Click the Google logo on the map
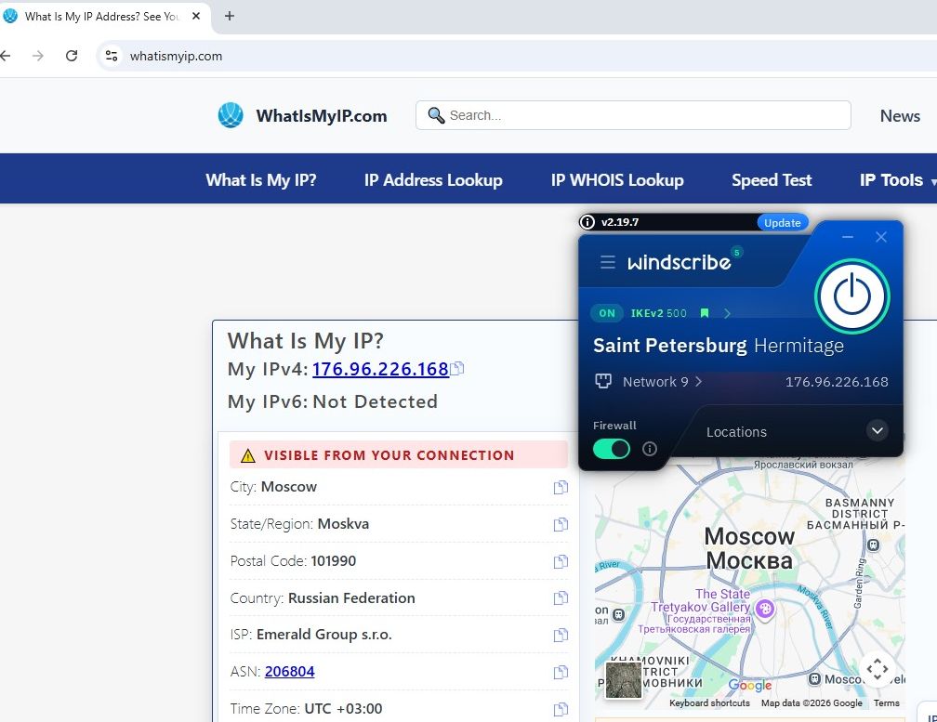This screenshot has width=937, height=722. coord(750,685)
